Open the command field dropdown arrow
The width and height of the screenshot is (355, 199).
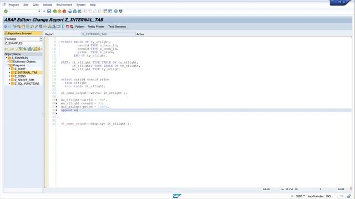[39, 11]
